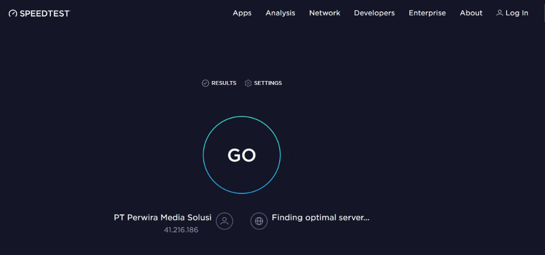Click the IP address 41.216.186

[x=181, y=230]
